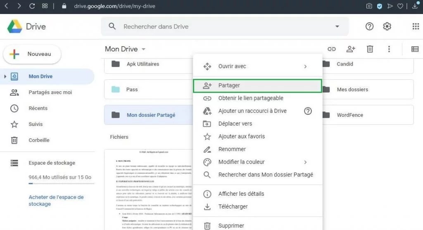Click the Nouveau button

point(32,54)
